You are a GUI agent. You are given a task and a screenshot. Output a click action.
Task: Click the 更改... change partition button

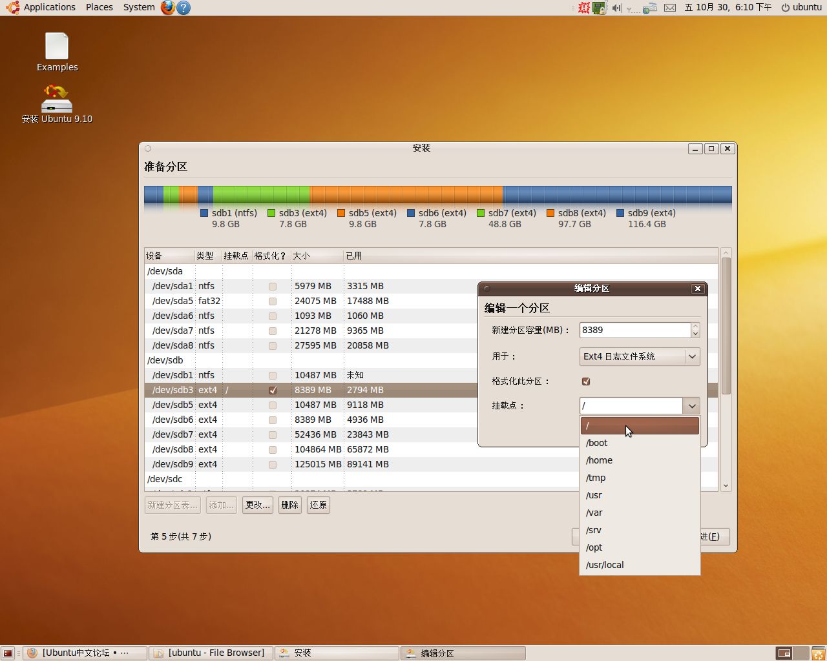(257, 505)
